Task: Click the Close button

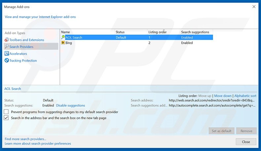Action: (x=246, y=142)
